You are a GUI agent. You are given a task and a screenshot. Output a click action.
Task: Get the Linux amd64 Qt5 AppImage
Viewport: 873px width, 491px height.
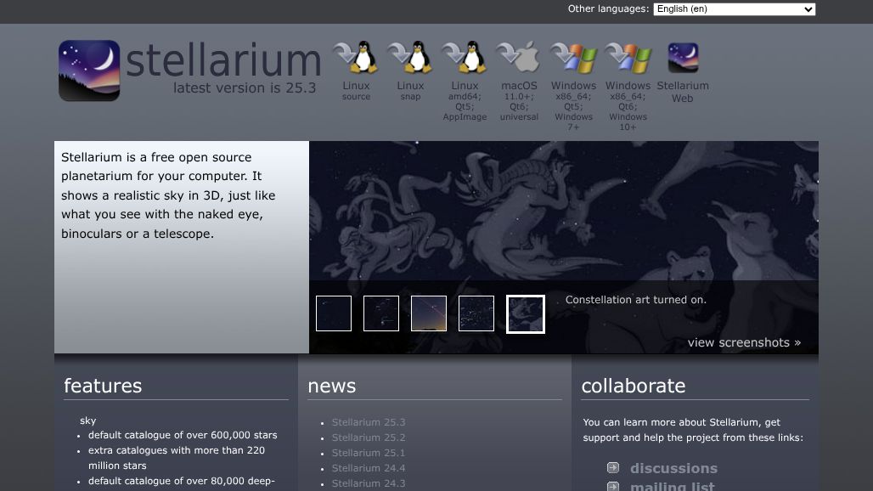pyautogui.click(x=465, y=68)
